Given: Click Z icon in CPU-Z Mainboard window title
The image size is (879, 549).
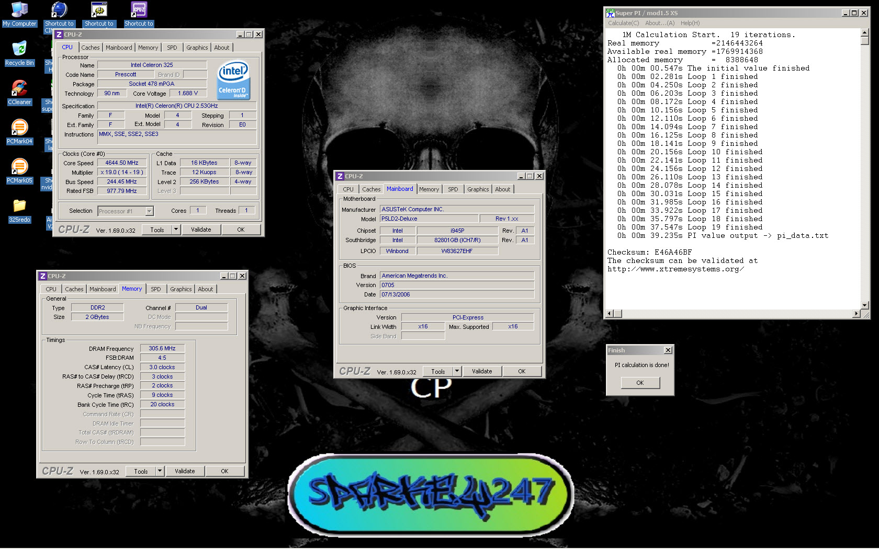Looking at the screenshot, I should point(340,176).
